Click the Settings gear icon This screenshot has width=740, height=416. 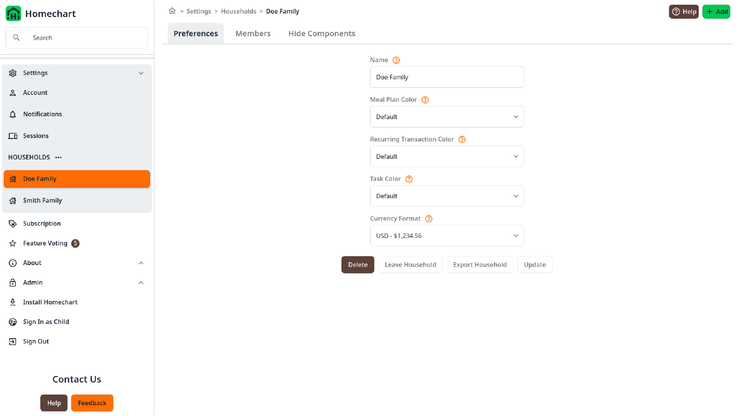(13, 72)
